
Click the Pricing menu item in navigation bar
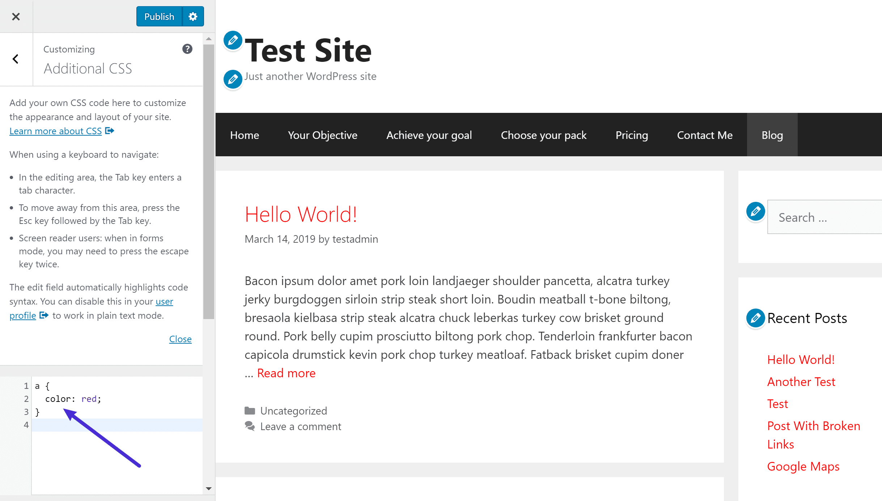tap(632, 135)
